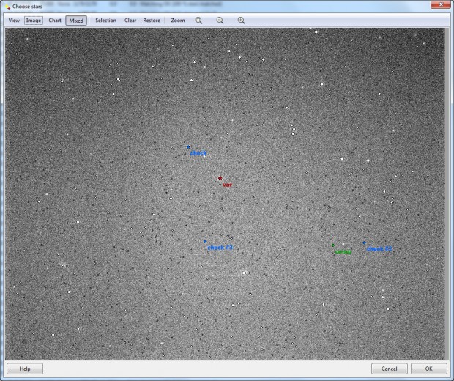This screenshot has width=454, height=381.
Task: Click the 'check #3' label text
Action: point(220,248)
